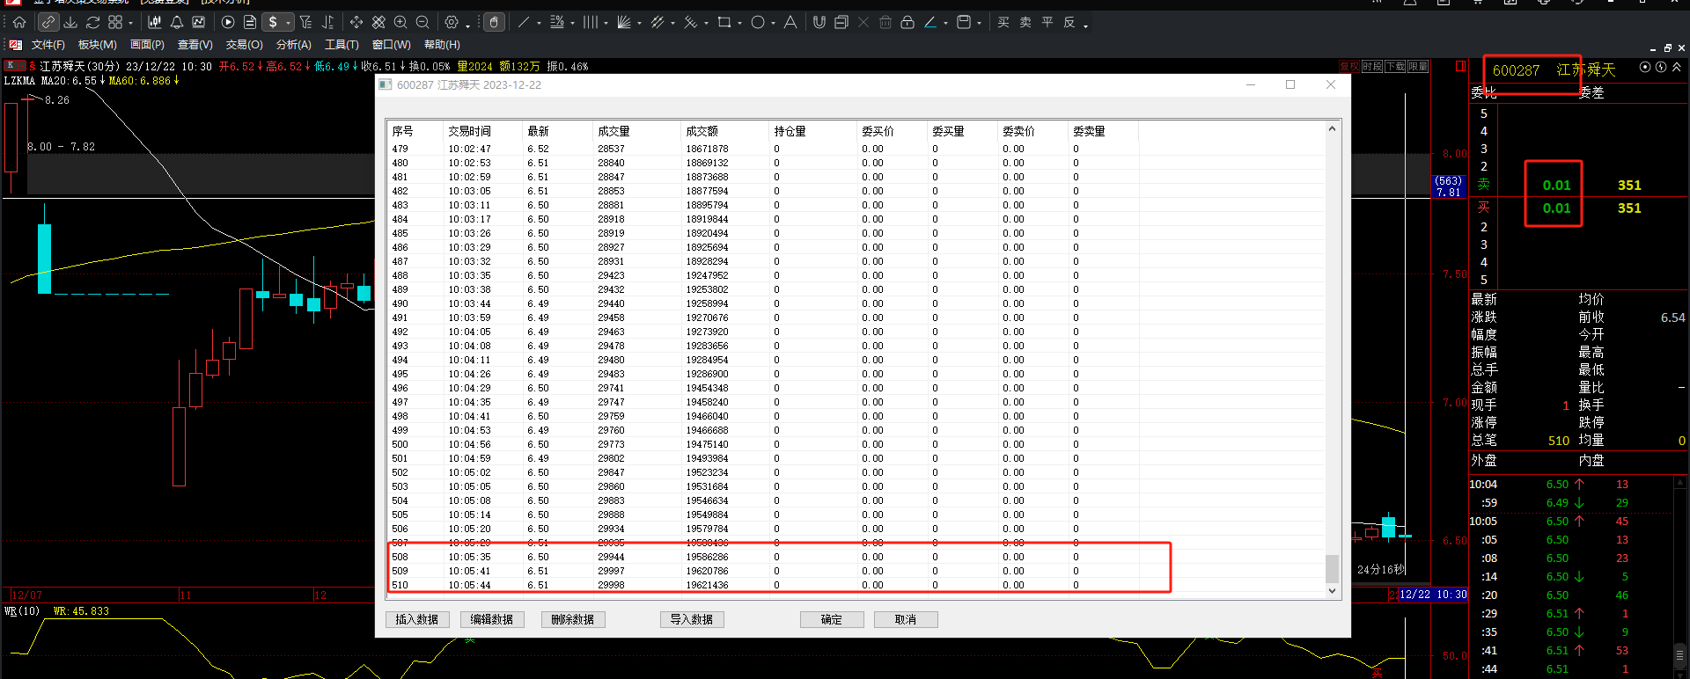Screen dimensions: 1690x679
Task: Open the 文件(F) menu
Action: 48,45
